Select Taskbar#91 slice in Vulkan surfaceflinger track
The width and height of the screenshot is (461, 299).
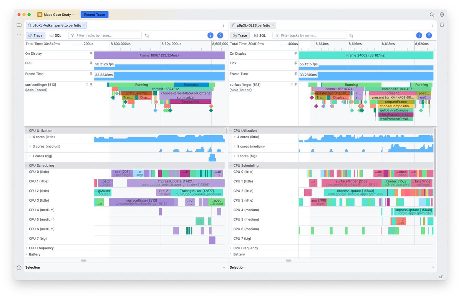[191, 102]
